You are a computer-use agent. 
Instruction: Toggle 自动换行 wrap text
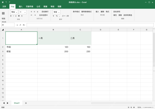click(x=45, y=12)
